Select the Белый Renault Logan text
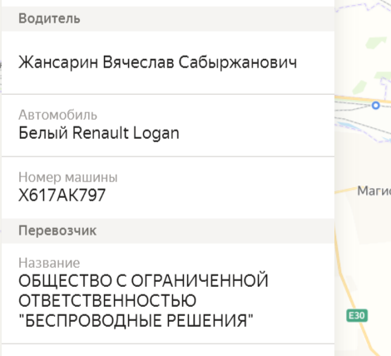 [x=99, y=133]
